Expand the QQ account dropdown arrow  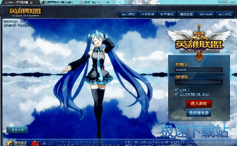pyautogui.click(x=220, y=70)
